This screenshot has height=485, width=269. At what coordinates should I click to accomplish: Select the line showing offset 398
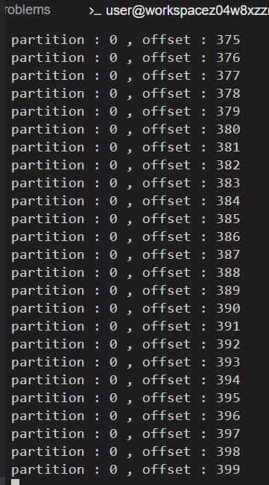point(126,451)
